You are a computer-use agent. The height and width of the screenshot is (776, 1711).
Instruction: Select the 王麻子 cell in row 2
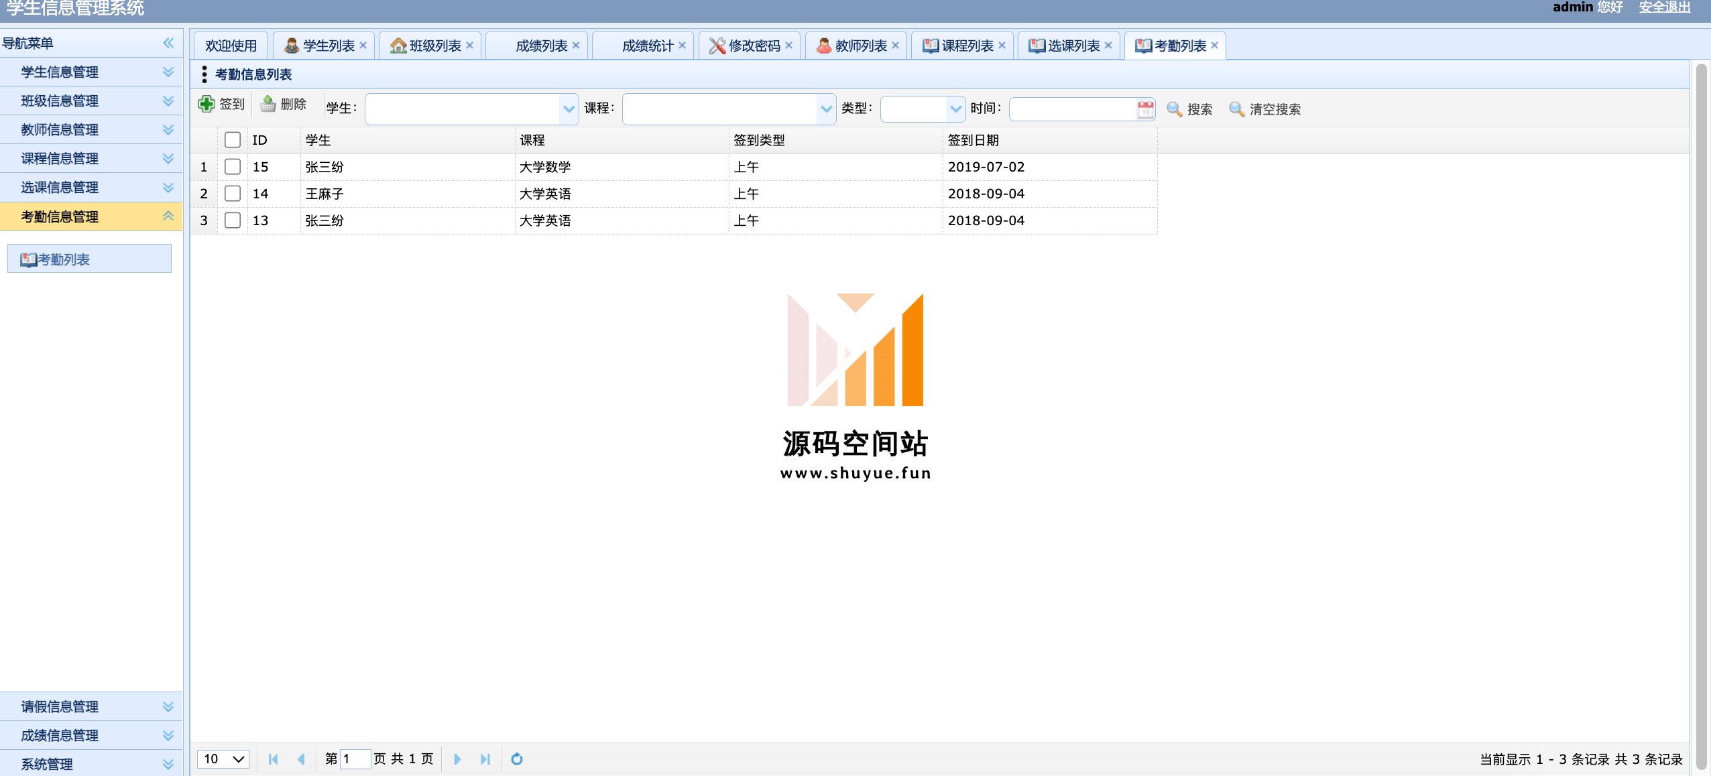click(408, 194)
